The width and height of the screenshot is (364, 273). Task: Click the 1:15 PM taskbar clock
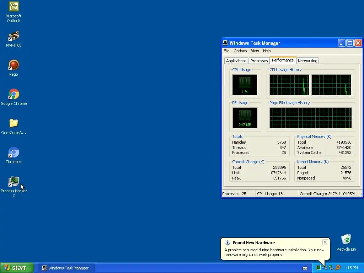(x=351, y=268)
